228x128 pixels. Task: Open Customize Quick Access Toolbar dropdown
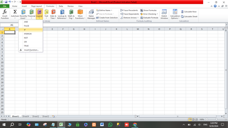coord(20,2)
